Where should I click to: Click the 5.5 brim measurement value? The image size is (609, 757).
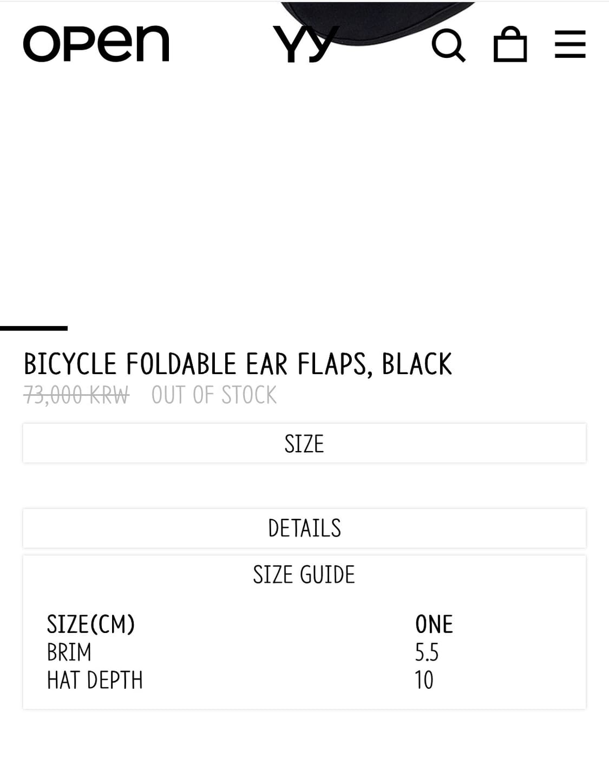[427, 652]
